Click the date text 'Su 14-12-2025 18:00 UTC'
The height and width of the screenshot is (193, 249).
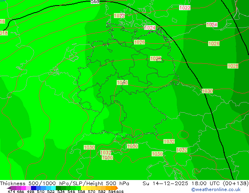click(182, 184)
